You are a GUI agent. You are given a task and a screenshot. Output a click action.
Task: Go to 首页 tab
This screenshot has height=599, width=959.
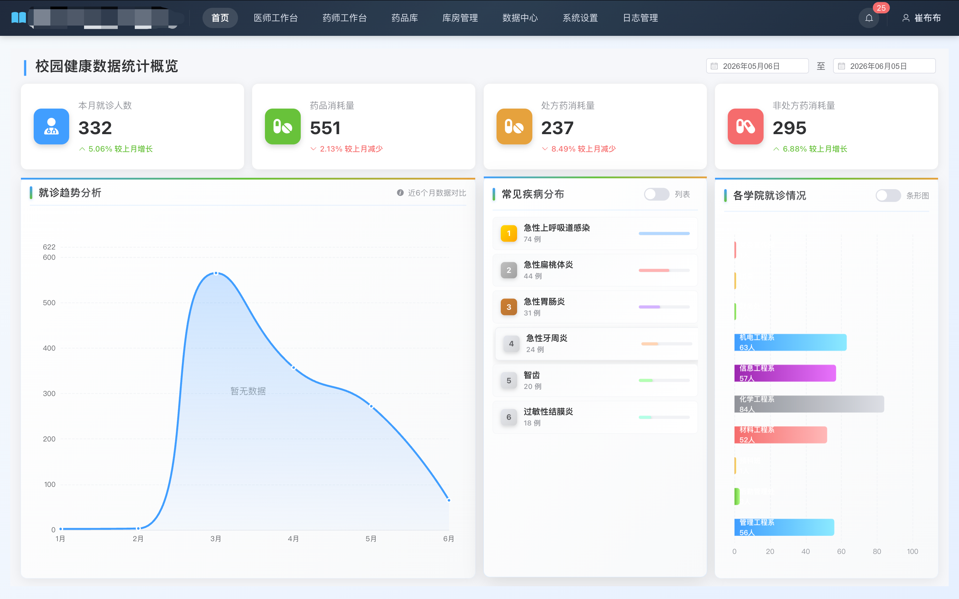point(220,18)
